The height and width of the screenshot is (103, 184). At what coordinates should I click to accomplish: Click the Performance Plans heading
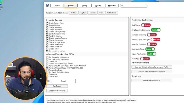140,63
